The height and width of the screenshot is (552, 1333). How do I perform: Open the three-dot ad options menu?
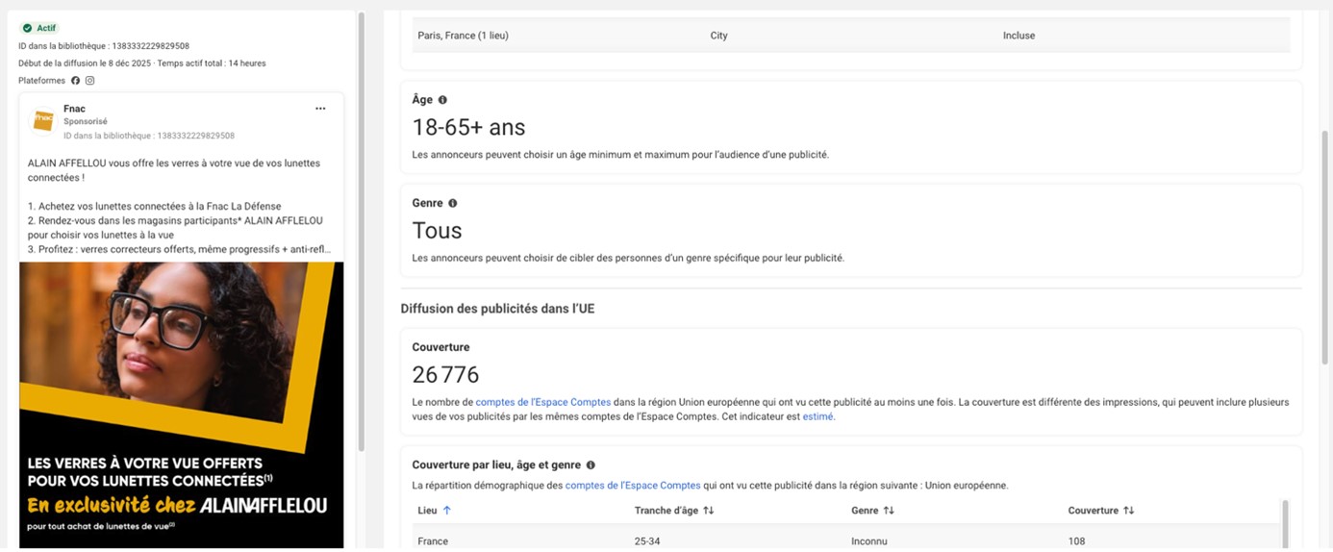pos(320,109)
